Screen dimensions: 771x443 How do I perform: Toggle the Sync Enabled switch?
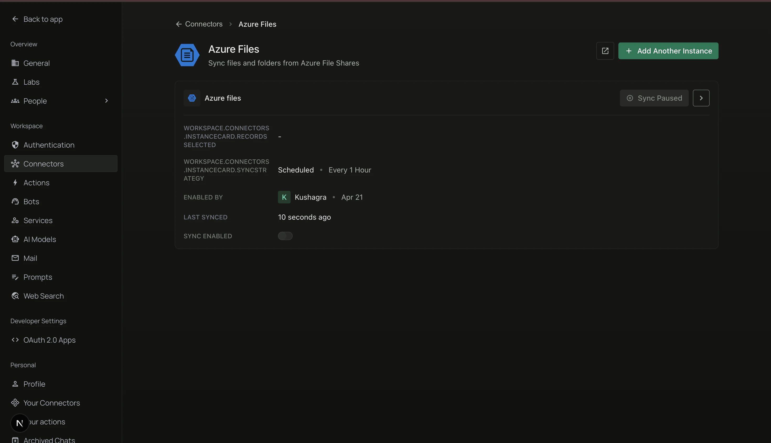285,236
